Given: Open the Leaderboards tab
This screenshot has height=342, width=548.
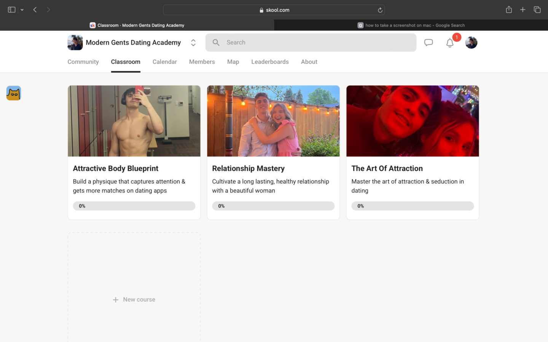Looking at the screenshot, I should [270, 62].
